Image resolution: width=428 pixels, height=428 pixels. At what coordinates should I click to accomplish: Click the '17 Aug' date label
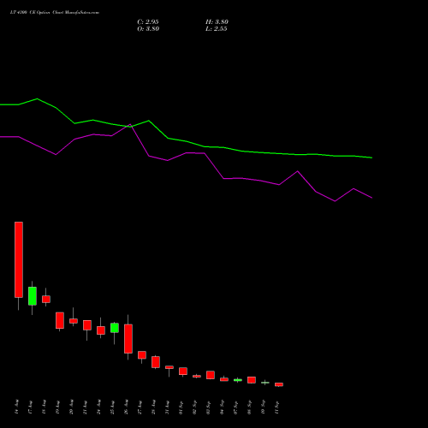click(30, 407)
